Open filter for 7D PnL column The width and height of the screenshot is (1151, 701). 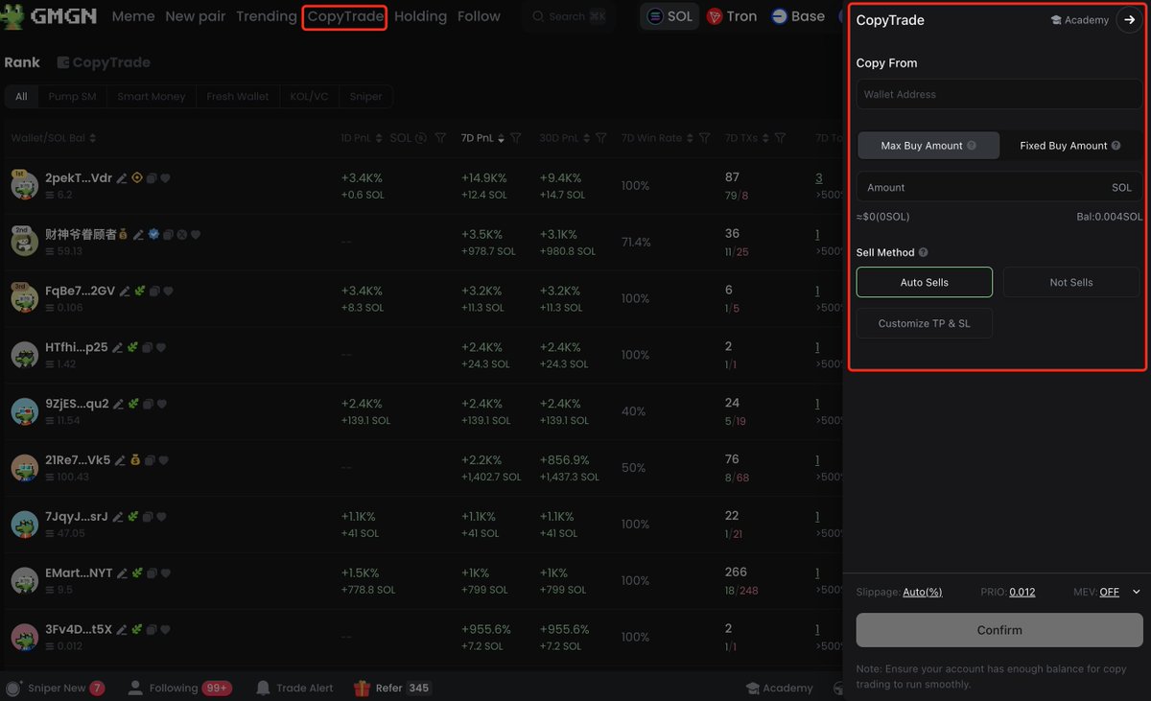point(516,138)
